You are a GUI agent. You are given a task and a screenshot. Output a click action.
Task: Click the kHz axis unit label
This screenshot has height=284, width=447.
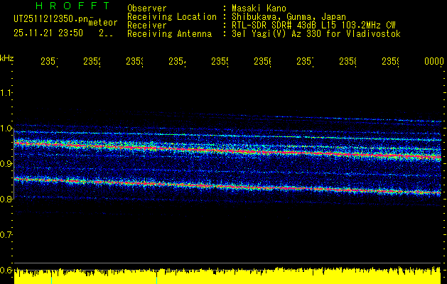click(7, 58)
